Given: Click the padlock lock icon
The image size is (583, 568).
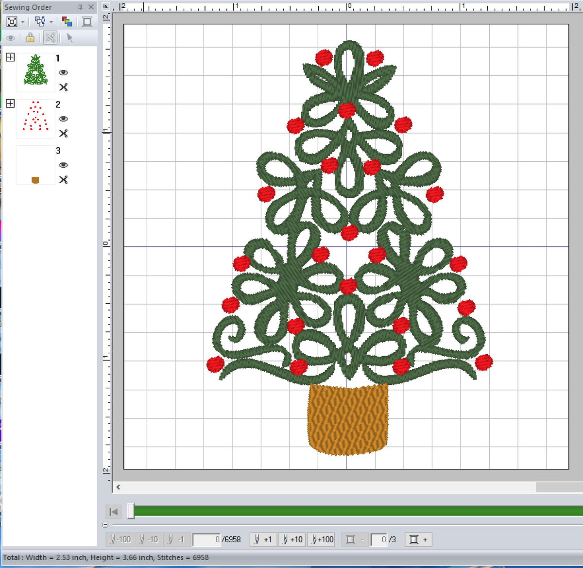Looking at the screenshot, I should [x=30, y=37].
